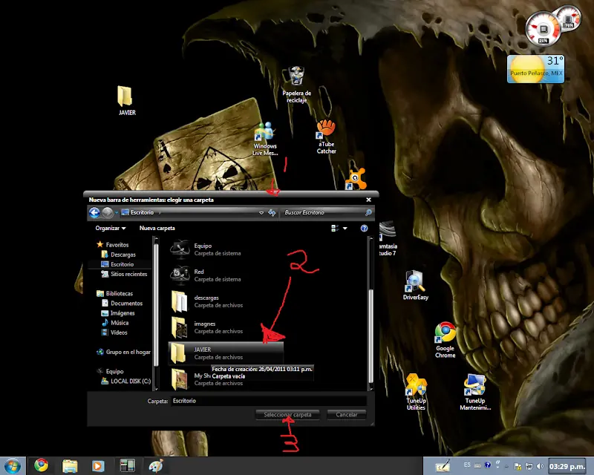The width and height of the screenshot is (594, 475).
Task: Open the avast orange shortcut icon
Action: (x=356, y=179)
